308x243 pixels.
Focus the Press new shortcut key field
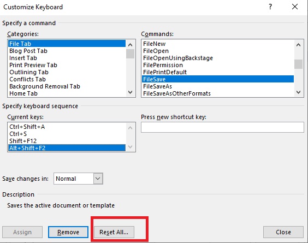tap(222, 127)
